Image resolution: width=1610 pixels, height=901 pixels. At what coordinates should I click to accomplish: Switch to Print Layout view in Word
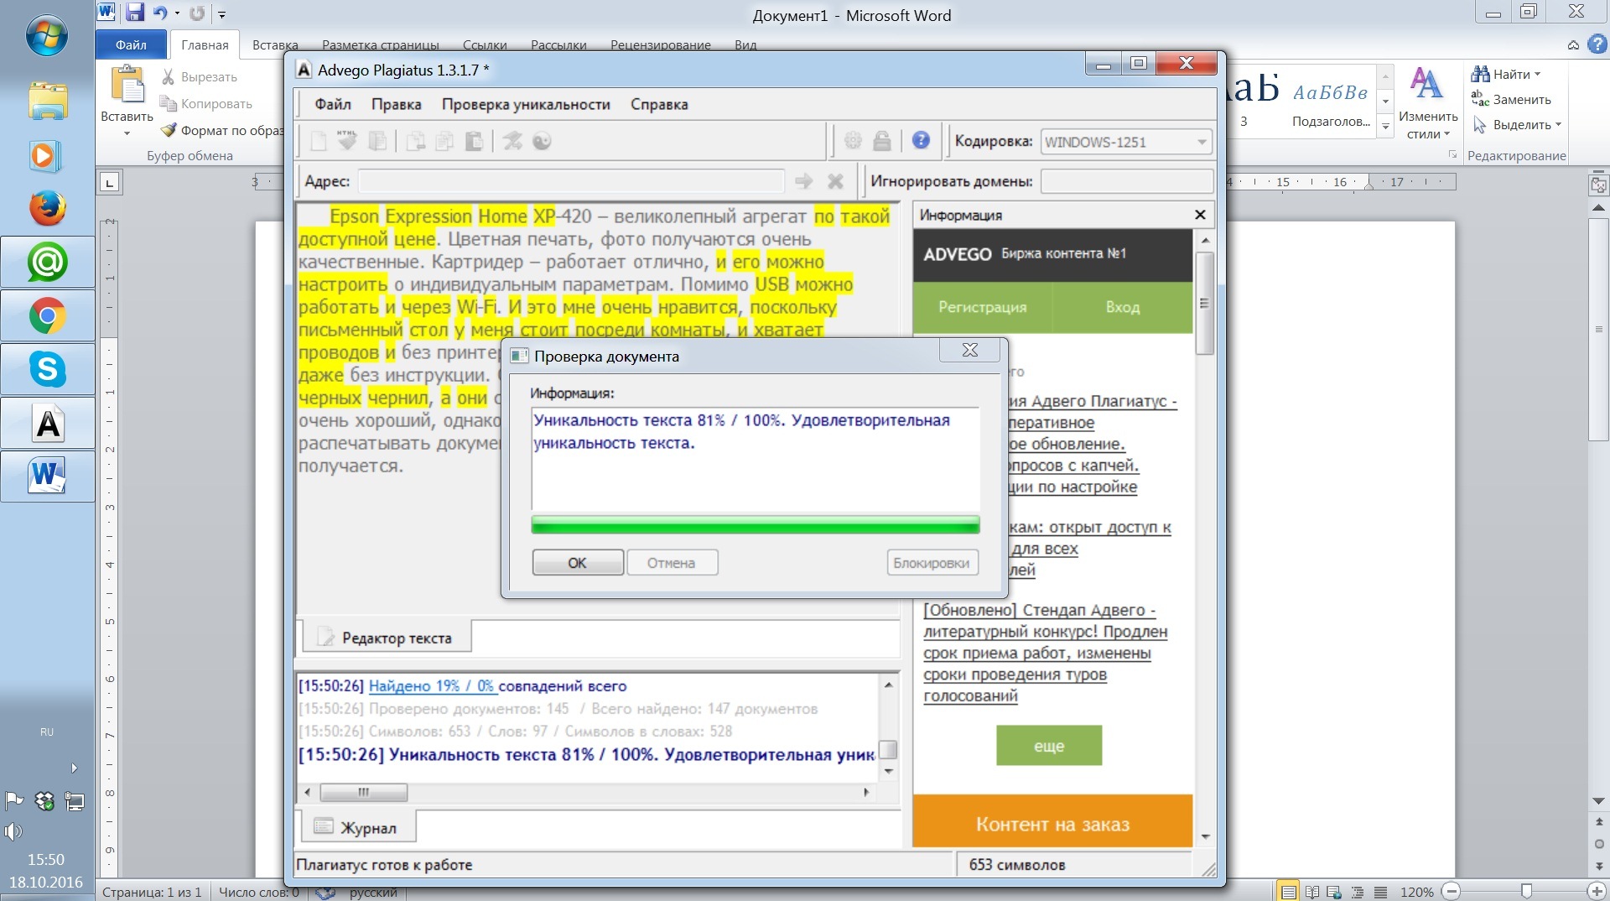[1288, 892]
